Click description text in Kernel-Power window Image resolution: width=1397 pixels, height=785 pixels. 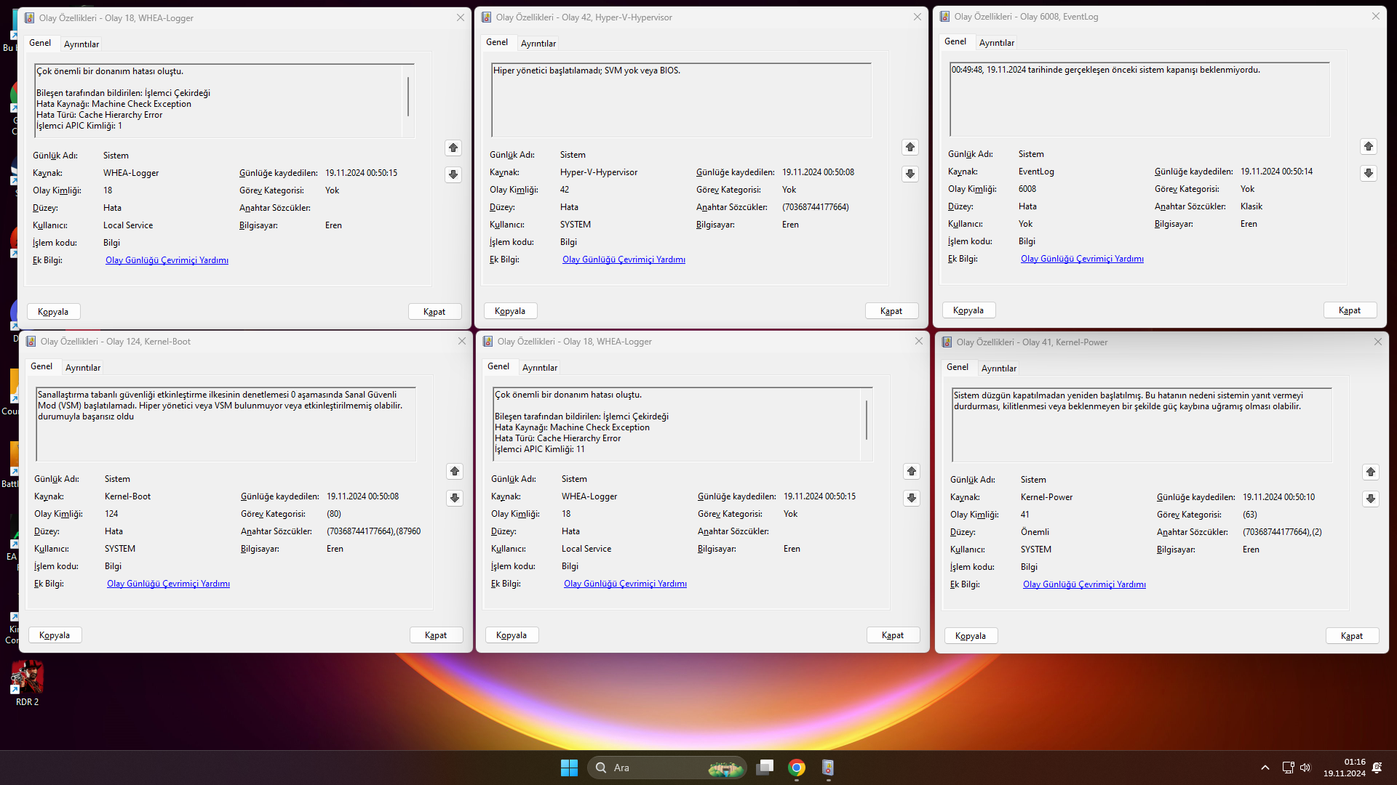coord(1127,401)
